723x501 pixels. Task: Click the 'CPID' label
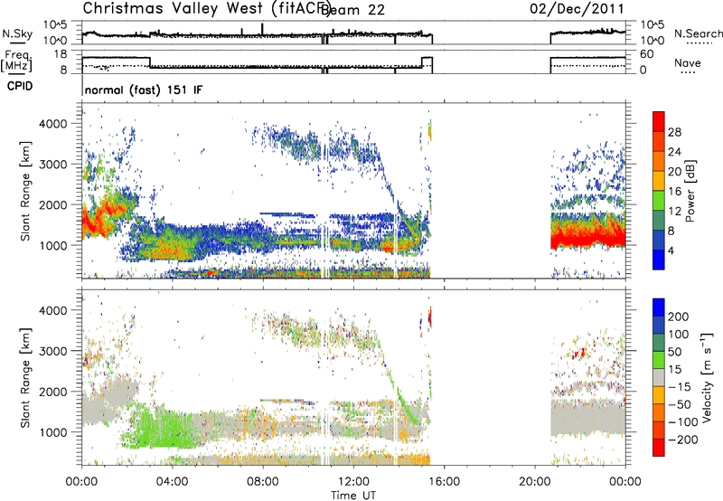pos(20,86)
